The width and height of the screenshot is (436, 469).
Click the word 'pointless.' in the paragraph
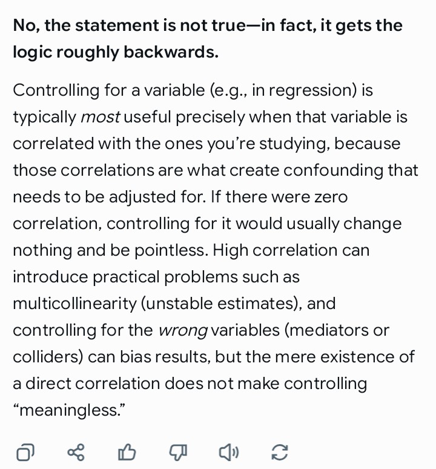coord(171,250)
